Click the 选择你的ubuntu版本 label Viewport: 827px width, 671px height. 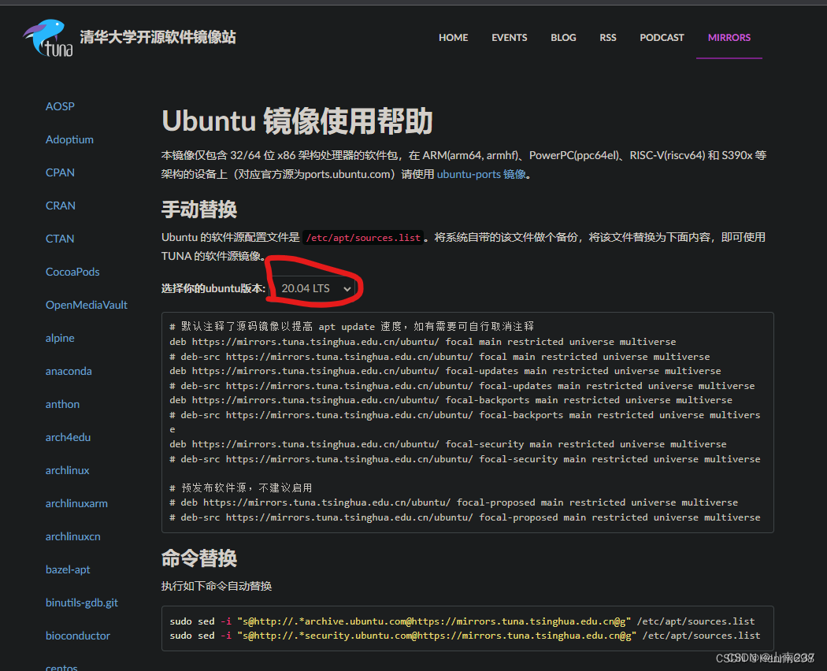(213, 288)
